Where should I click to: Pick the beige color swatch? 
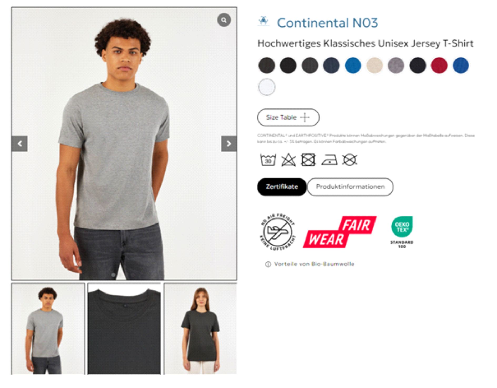point(374,65)
